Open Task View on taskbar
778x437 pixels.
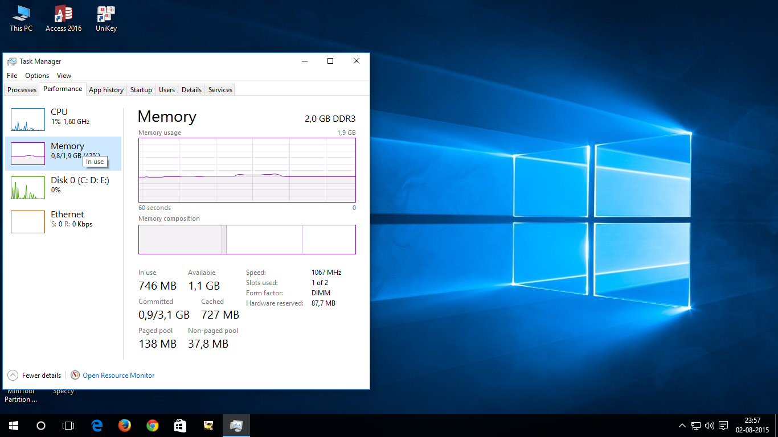(x=68, y=426)
